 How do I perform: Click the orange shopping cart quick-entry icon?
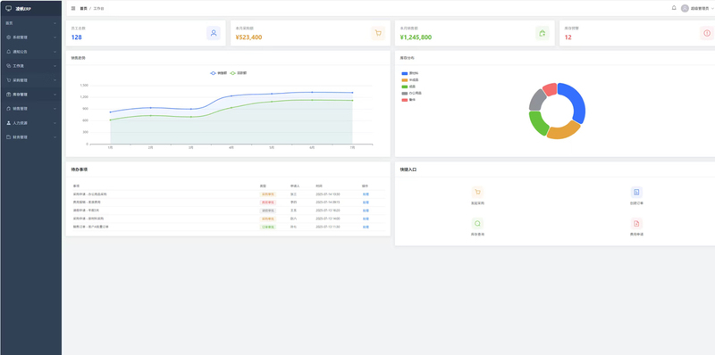[x=477, y=192]
